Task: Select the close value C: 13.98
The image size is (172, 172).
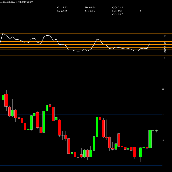Action: [62, 11]
